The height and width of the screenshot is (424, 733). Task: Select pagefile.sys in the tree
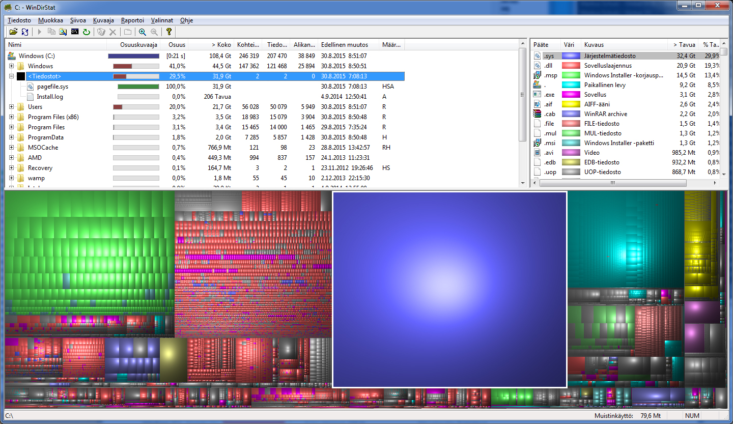pyautogui.click(x=52, y=87)
